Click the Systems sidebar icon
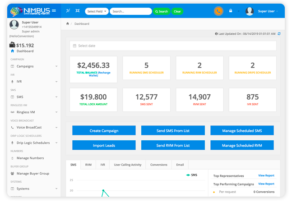292x203 pixels. (13, 189)
